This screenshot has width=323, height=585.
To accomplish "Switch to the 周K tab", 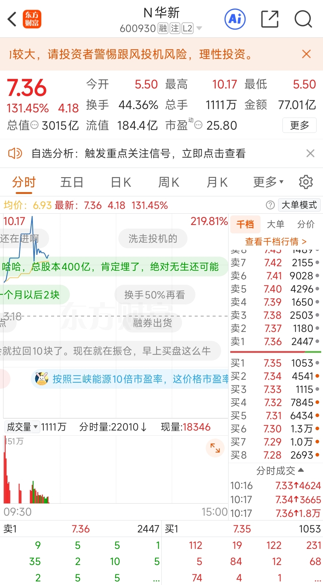I will click(x=169, y=182).
